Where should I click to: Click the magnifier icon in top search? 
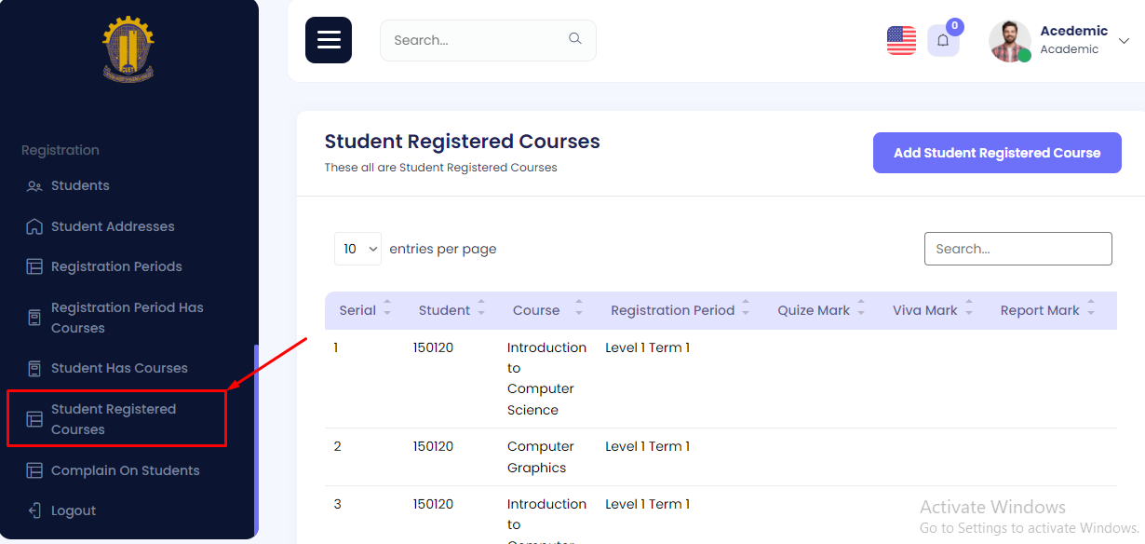(x=575, y=39)
